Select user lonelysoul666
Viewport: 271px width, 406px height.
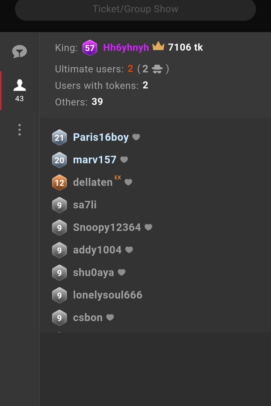pos(107,295)
